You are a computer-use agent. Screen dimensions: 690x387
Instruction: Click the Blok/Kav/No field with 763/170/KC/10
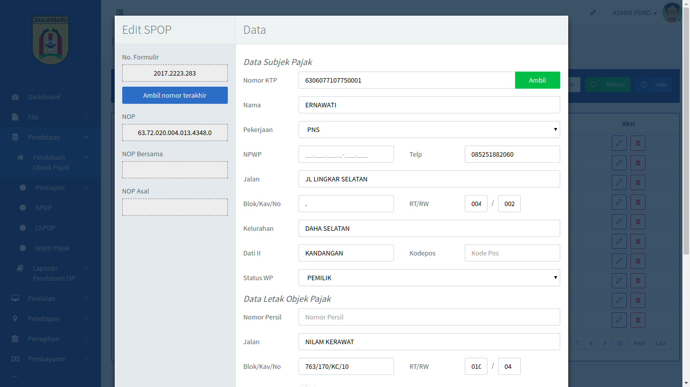[346, 366]
